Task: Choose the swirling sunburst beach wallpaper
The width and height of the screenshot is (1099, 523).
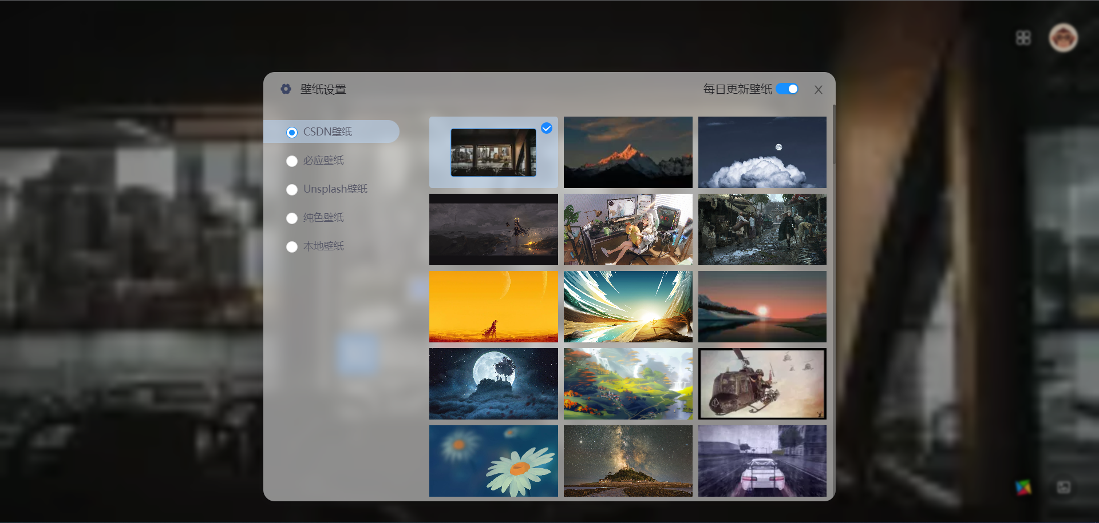Action: click(628, 306)
